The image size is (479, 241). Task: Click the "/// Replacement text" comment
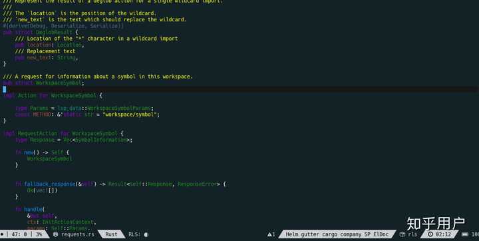(45, 51)
